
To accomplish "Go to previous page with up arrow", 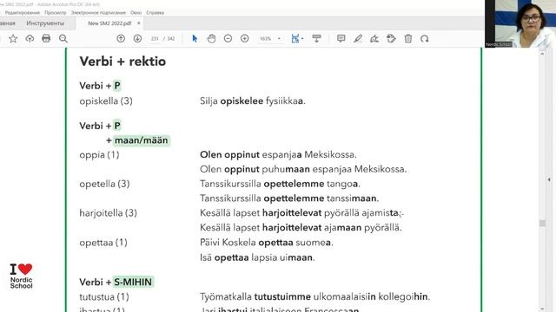I will pos(121,38).
